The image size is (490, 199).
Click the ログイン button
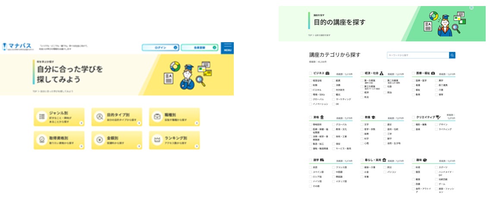[x=160, y=48]
